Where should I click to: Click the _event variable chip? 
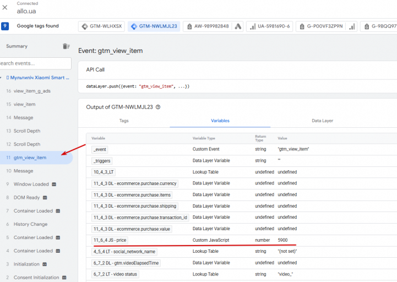point(100,149)
